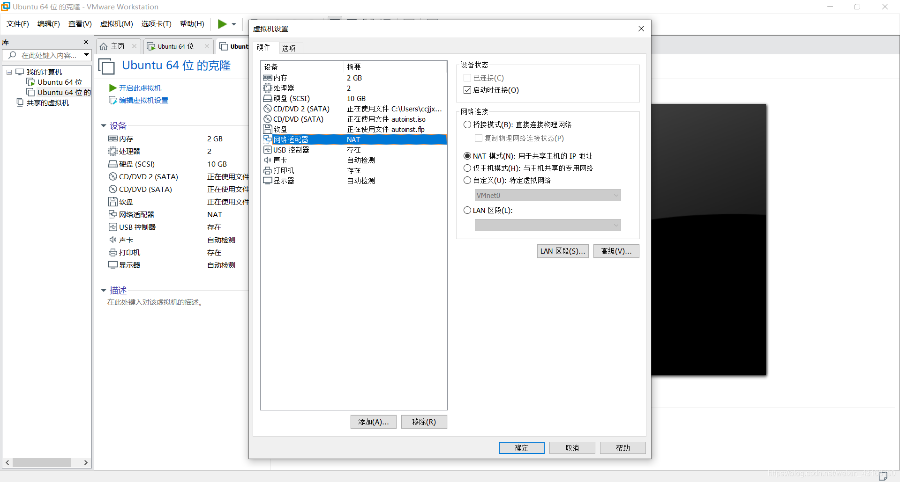900x482 pixels.
Task: Open the View (查看) menu
Action: 80,24
